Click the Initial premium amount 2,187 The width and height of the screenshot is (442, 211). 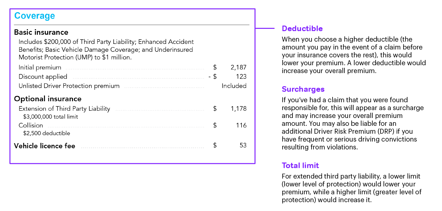click(x=238, y=67)
